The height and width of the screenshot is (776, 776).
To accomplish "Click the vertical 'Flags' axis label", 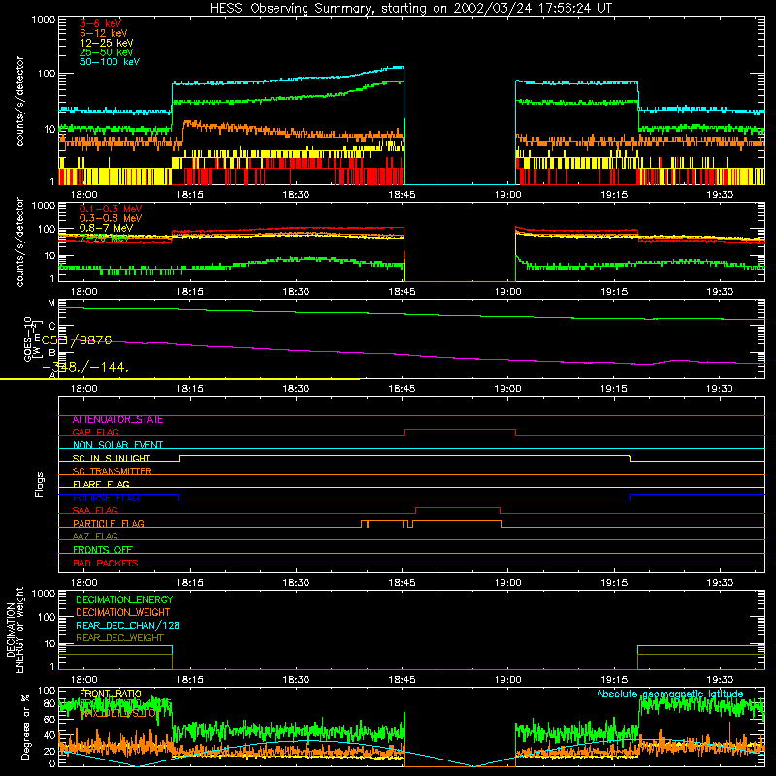I will pos(40,484).
